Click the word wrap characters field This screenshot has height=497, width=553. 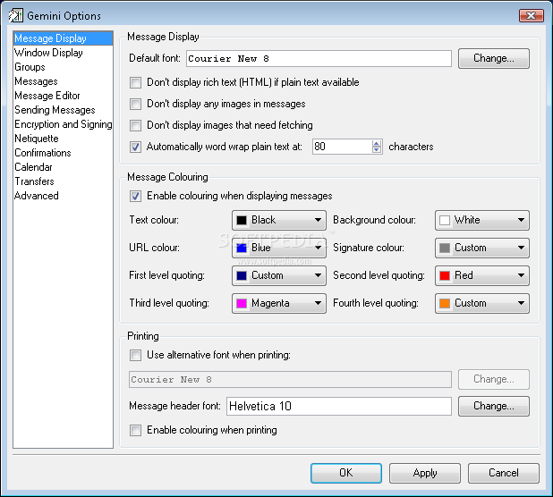click(342, 147)
